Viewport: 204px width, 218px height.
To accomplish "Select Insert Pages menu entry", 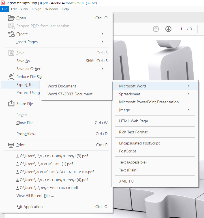I will pos(57,42).
